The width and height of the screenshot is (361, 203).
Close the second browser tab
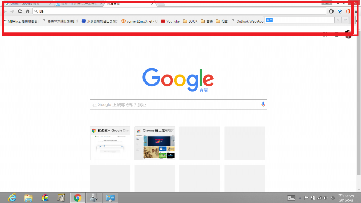pyautogui.click(x=101, y=4)
